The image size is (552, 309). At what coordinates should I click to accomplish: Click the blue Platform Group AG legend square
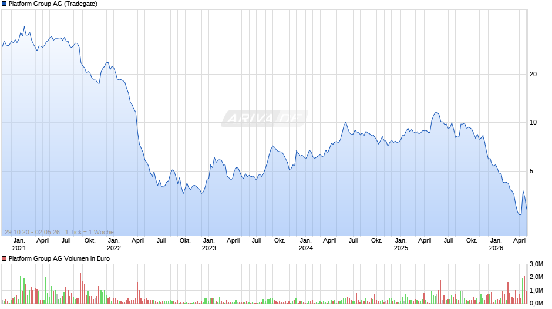pyautogui.click(x=4, y=4)
